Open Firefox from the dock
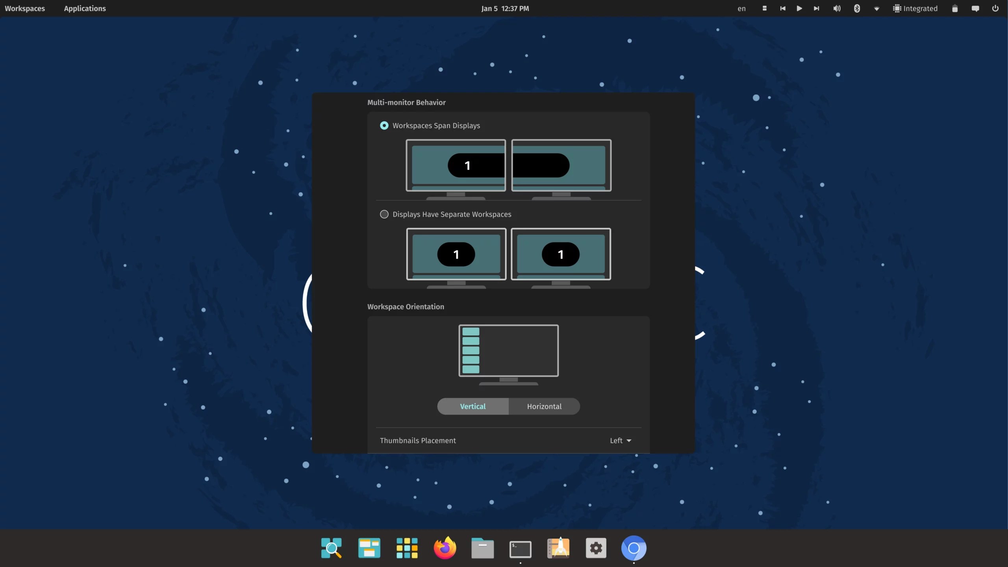1008x567 pixels. [445, 548]
